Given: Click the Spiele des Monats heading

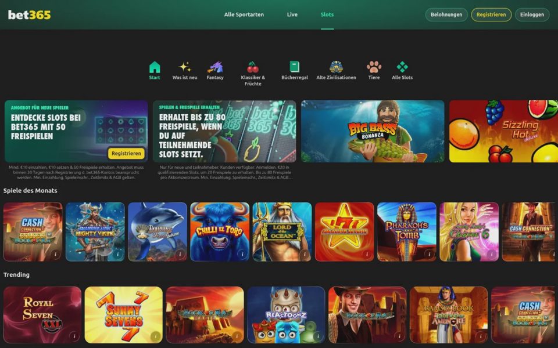Looking at the screenshot, I should click(30, 190).
